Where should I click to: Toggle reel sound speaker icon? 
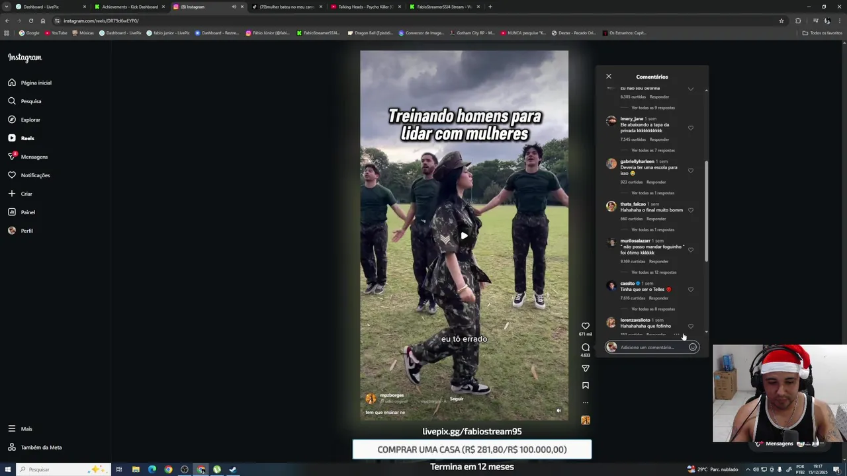tap(558, 411)
